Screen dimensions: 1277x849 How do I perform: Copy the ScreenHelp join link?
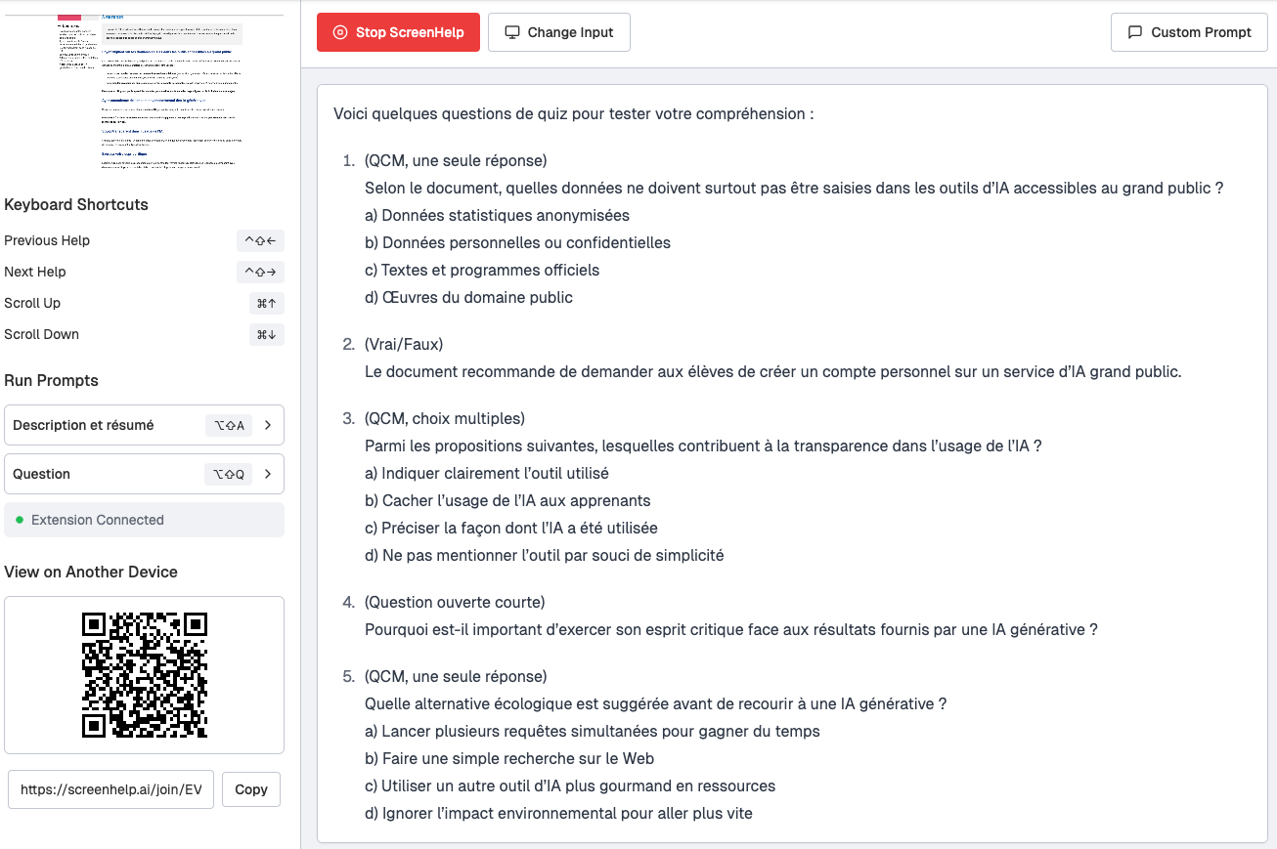point(251,789)
